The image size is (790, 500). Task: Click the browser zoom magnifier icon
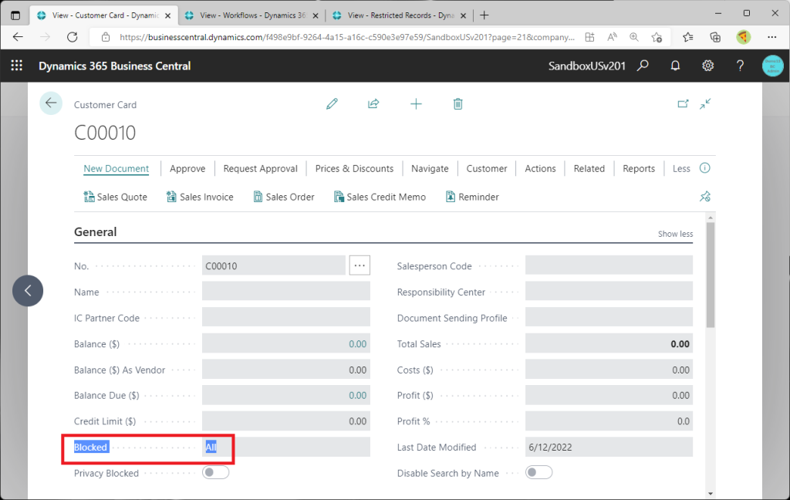coord(634,37)
